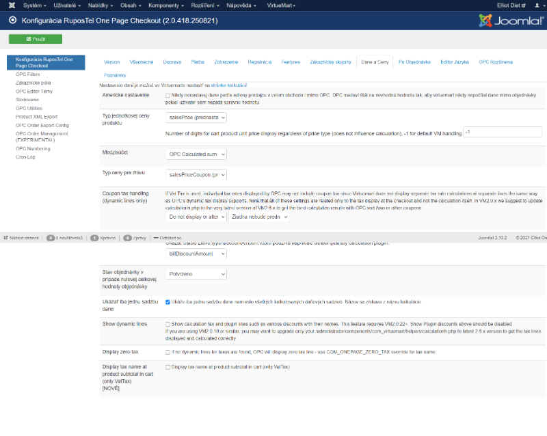Screen dimensions: 547x436
Task: Open the Komponenty menu
Action: click(166, 5)
